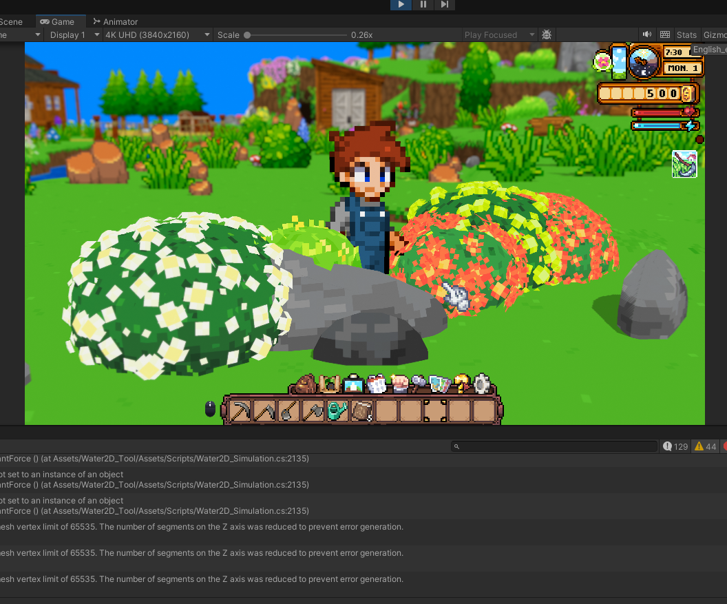Open the backpack inventory icon
This screenshot has width=727, height=604.
[306, 383]
